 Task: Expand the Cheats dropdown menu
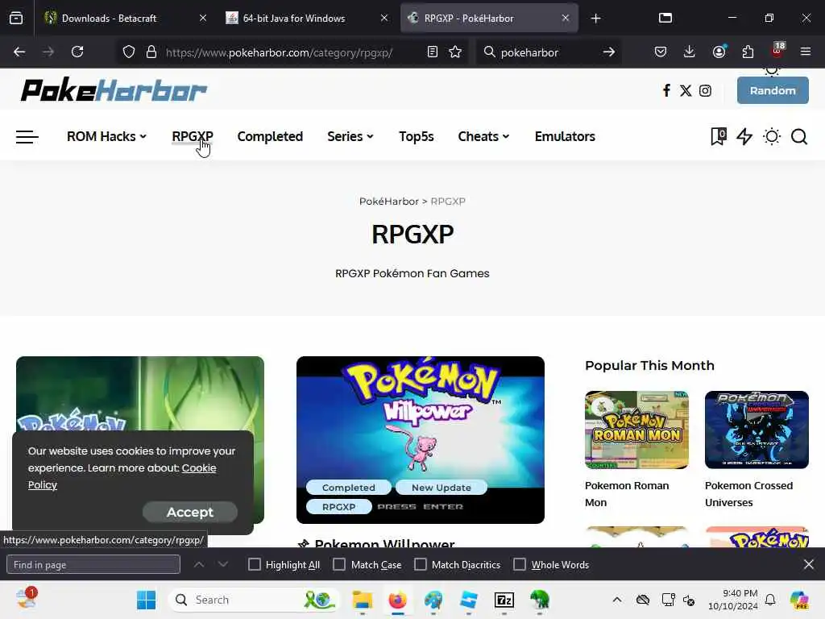point(483,136)
